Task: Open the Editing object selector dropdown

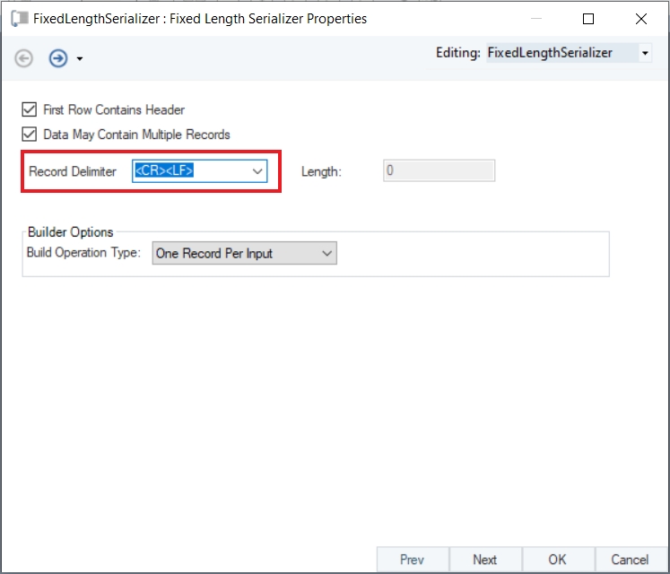Action: coord(645,54)
